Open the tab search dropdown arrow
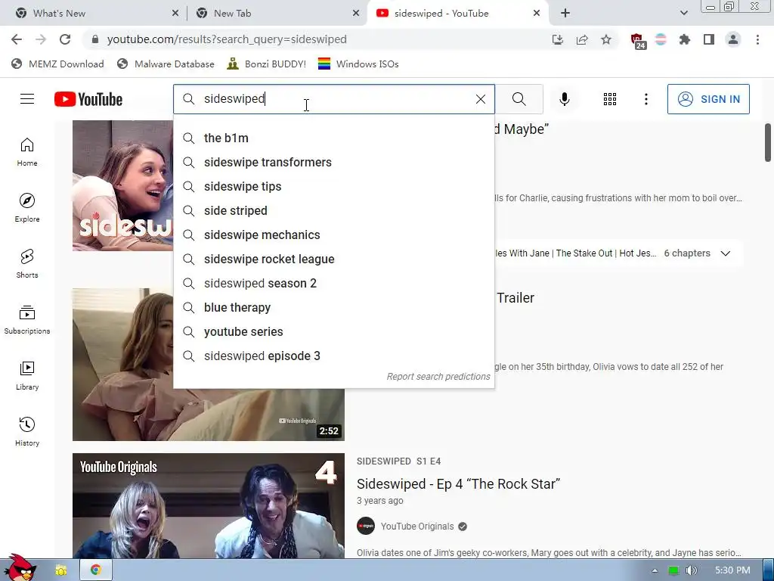 tap(683, 14)
